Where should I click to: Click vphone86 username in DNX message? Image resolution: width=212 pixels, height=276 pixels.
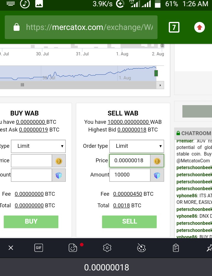click(187, 216)
